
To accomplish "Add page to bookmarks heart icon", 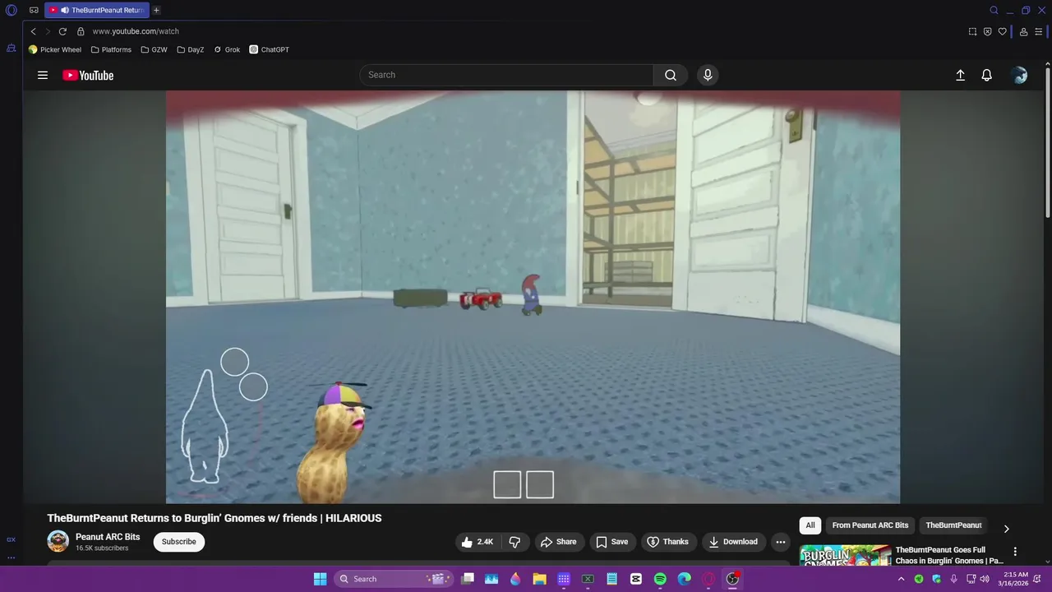I will pos(1002,31).
